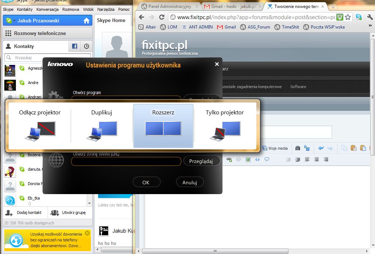Click green shield extension icon in address bar
Viewport: 375px width, 254px height.
(340, 17)
